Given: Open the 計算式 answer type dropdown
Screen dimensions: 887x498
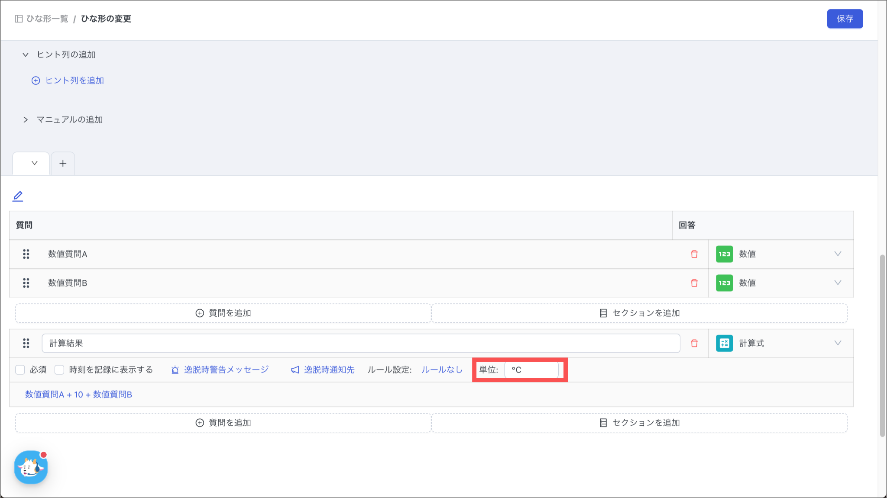Looking at the screenshot, I should (838, 343).
